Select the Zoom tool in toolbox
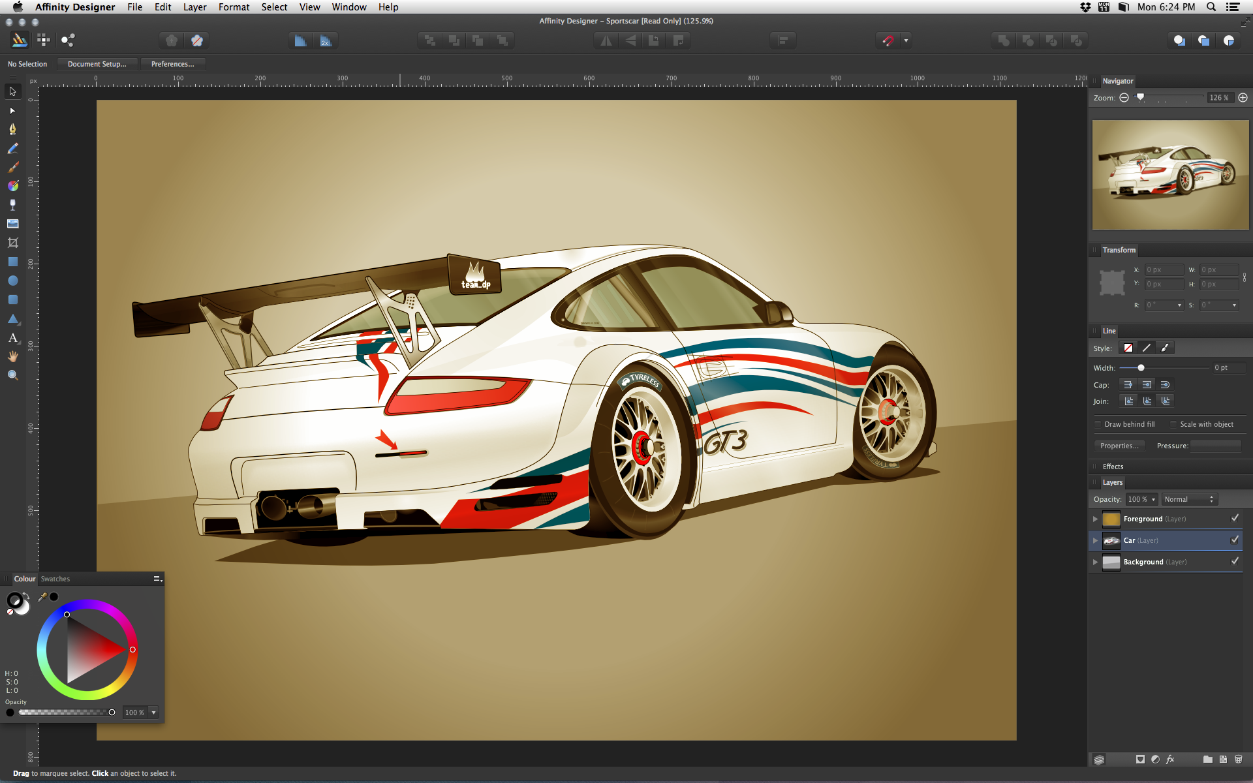The height and width of the screenshot is (783, 1253). 12,375
